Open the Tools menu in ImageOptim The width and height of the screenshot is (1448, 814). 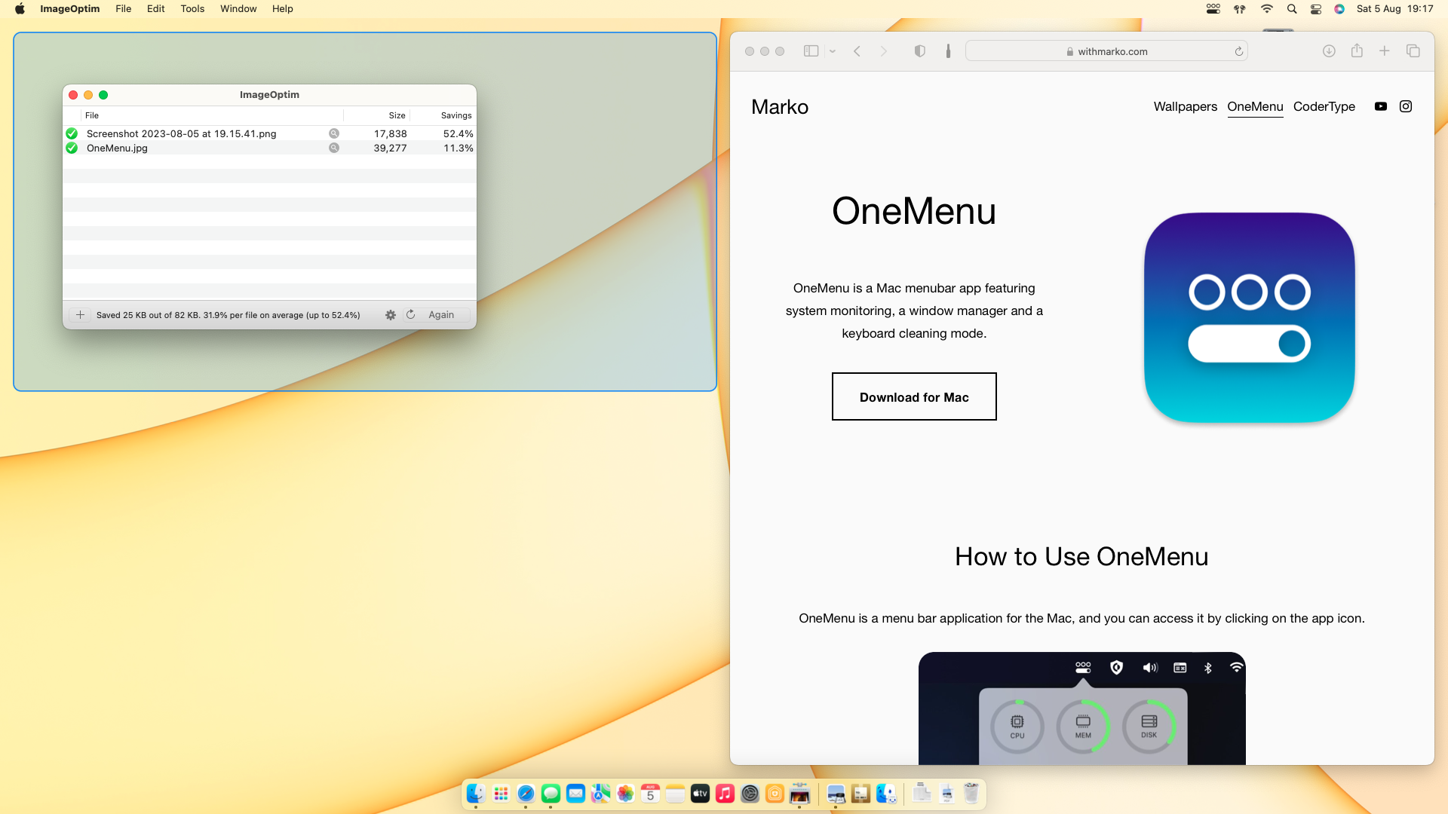tap(192, 8)
